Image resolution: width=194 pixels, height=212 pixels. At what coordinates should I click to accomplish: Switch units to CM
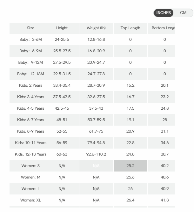[183, 13]
